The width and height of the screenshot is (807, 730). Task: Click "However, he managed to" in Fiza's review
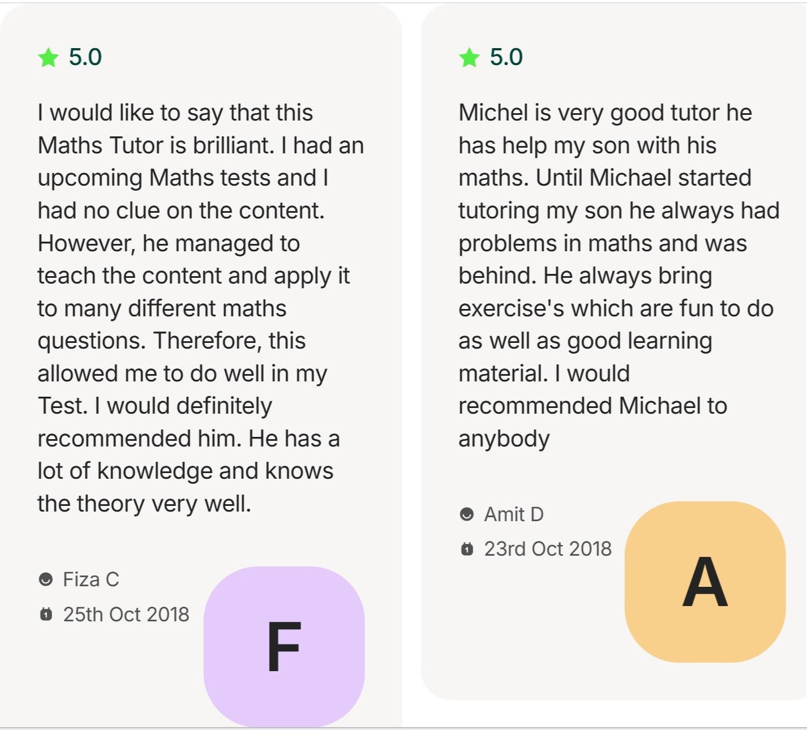169,243
